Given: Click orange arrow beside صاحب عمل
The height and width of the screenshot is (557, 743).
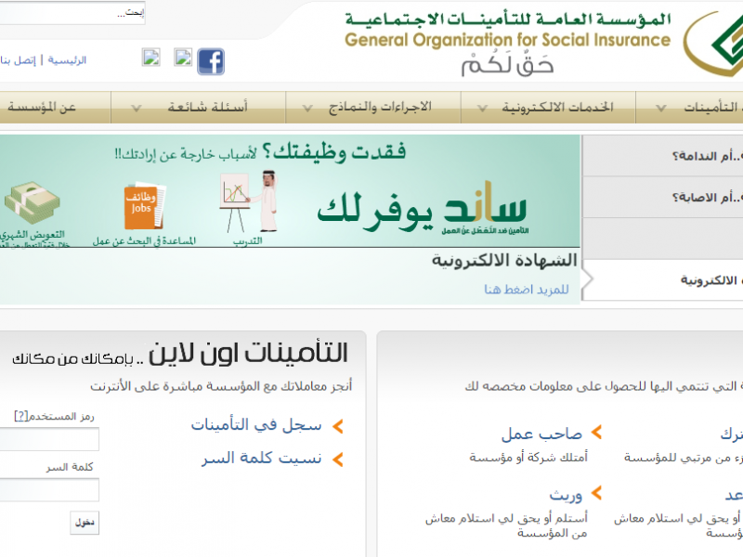Looking at the screenshot, I should click(596, 432).
